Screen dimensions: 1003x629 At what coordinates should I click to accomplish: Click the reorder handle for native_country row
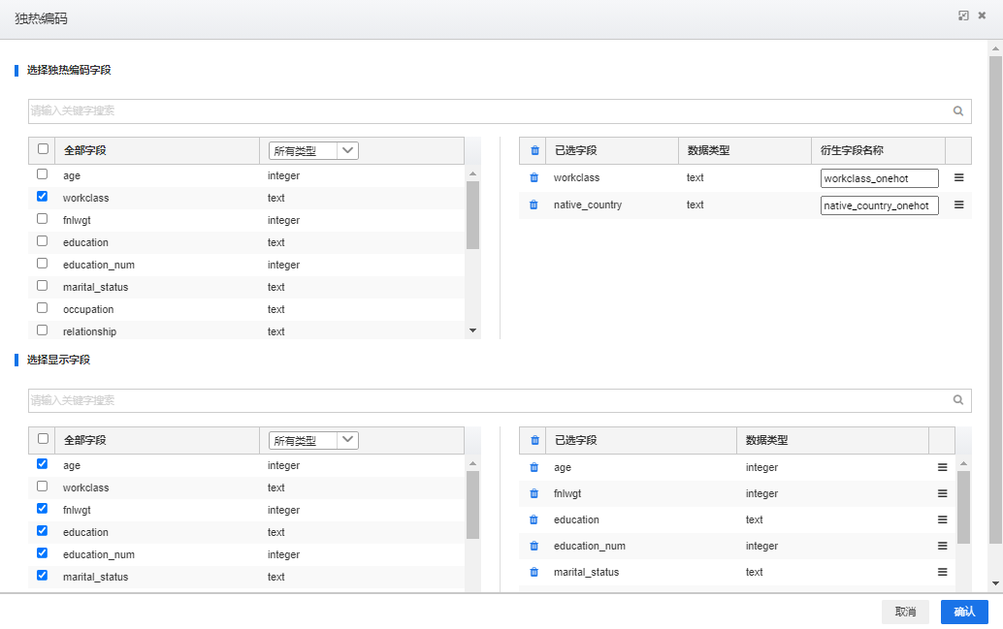coord(958,204)
